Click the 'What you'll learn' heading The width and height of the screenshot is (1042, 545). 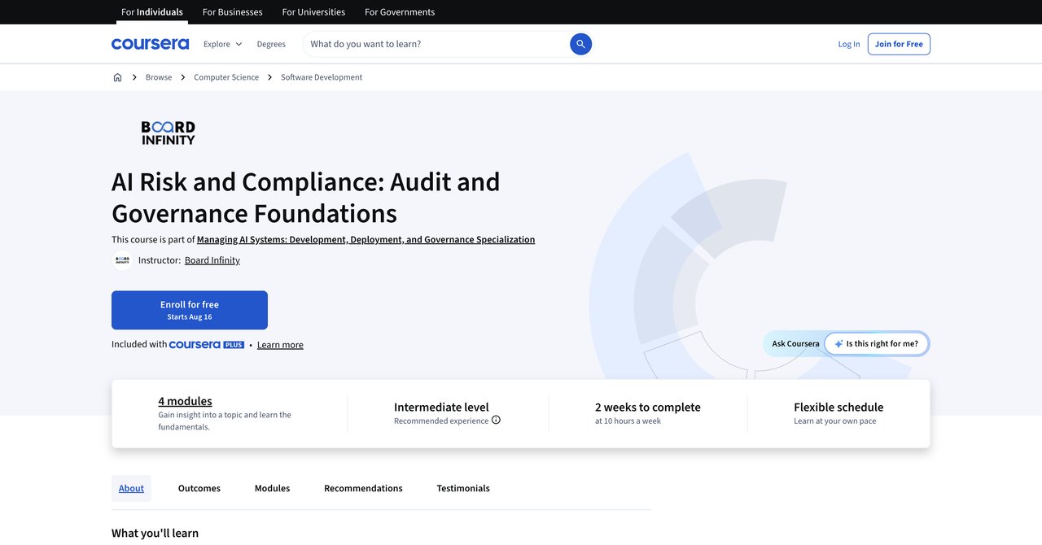click(155, 533)
